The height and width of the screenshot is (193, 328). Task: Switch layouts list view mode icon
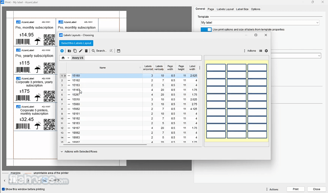pos(260,51)
